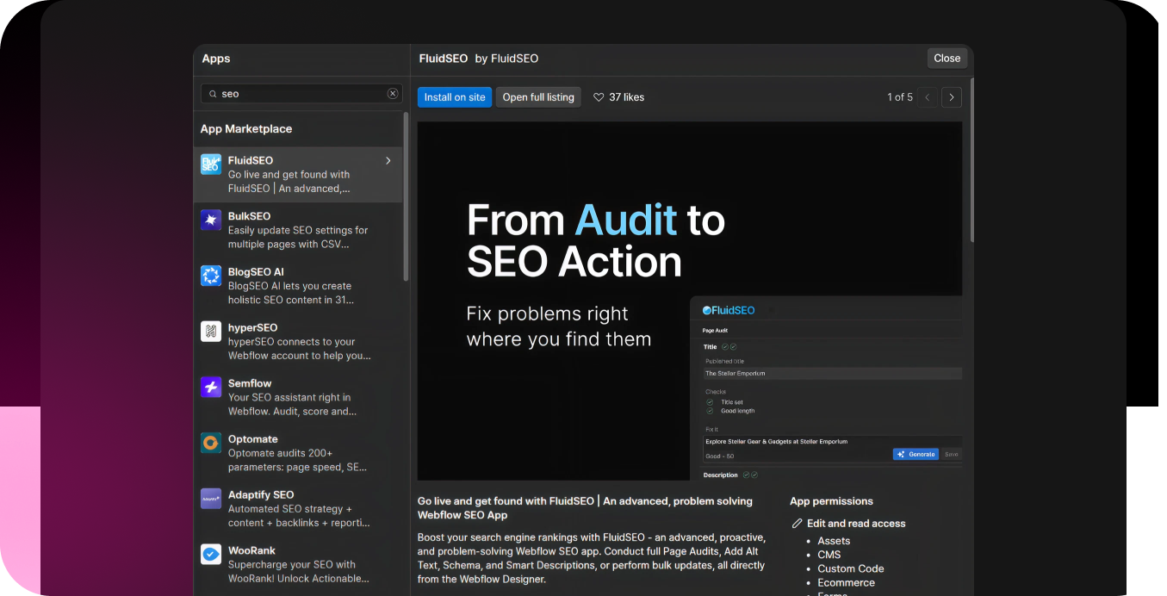Image resolution: width=1167 pixels, height=596 pixels.
Task: Click the FluidSEO name in the list row
Action: (x=251, y=160)
